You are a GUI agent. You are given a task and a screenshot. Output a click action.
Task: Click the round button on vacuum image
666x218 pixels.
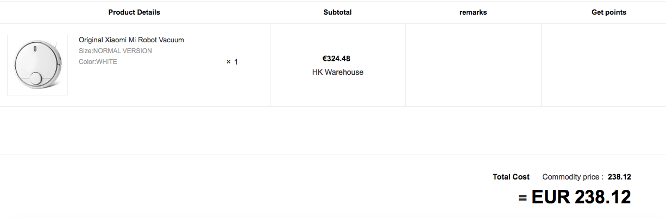tap(36, 78)
